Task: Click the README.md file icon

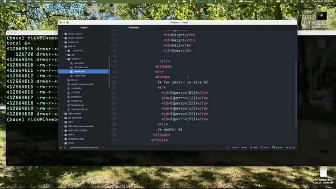Action: [69, 105]
